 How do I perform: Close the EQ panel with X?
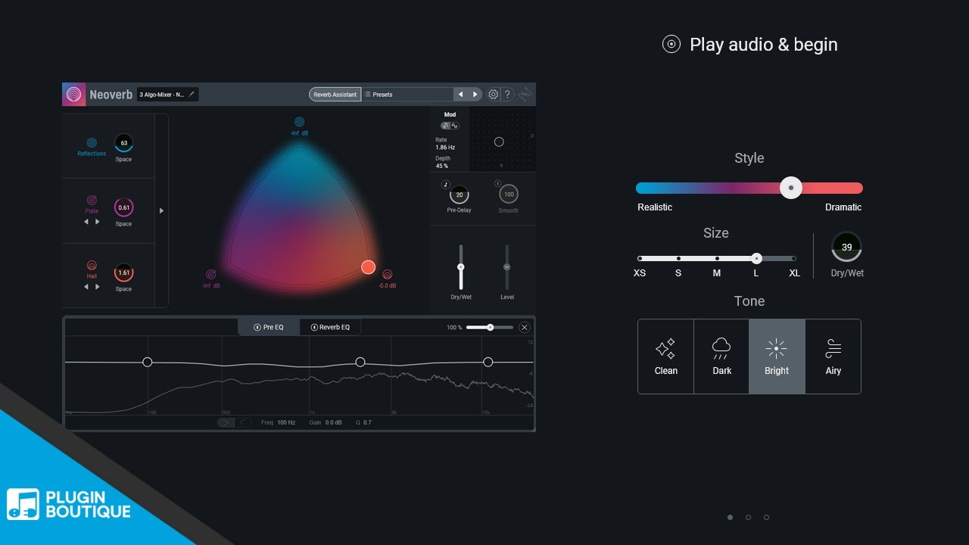pos(525,327)
